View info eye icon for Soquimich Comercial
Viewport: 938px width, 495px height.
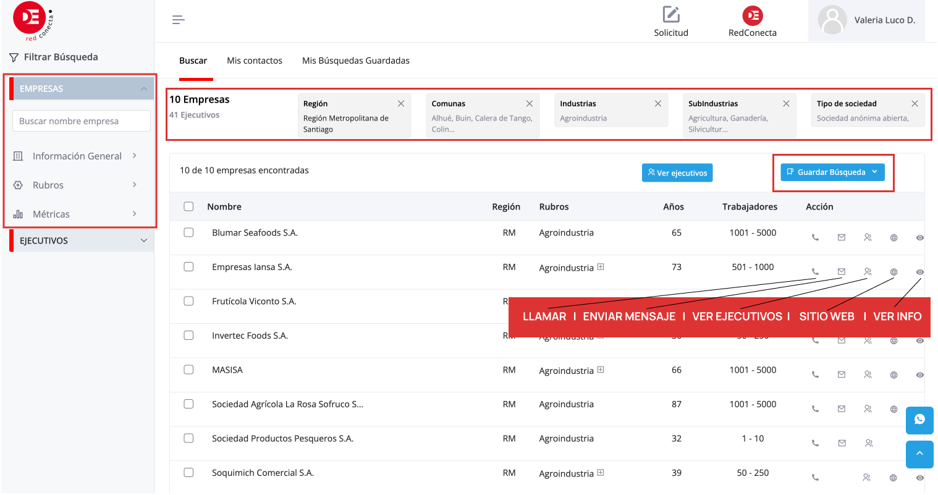coord(919,477)
